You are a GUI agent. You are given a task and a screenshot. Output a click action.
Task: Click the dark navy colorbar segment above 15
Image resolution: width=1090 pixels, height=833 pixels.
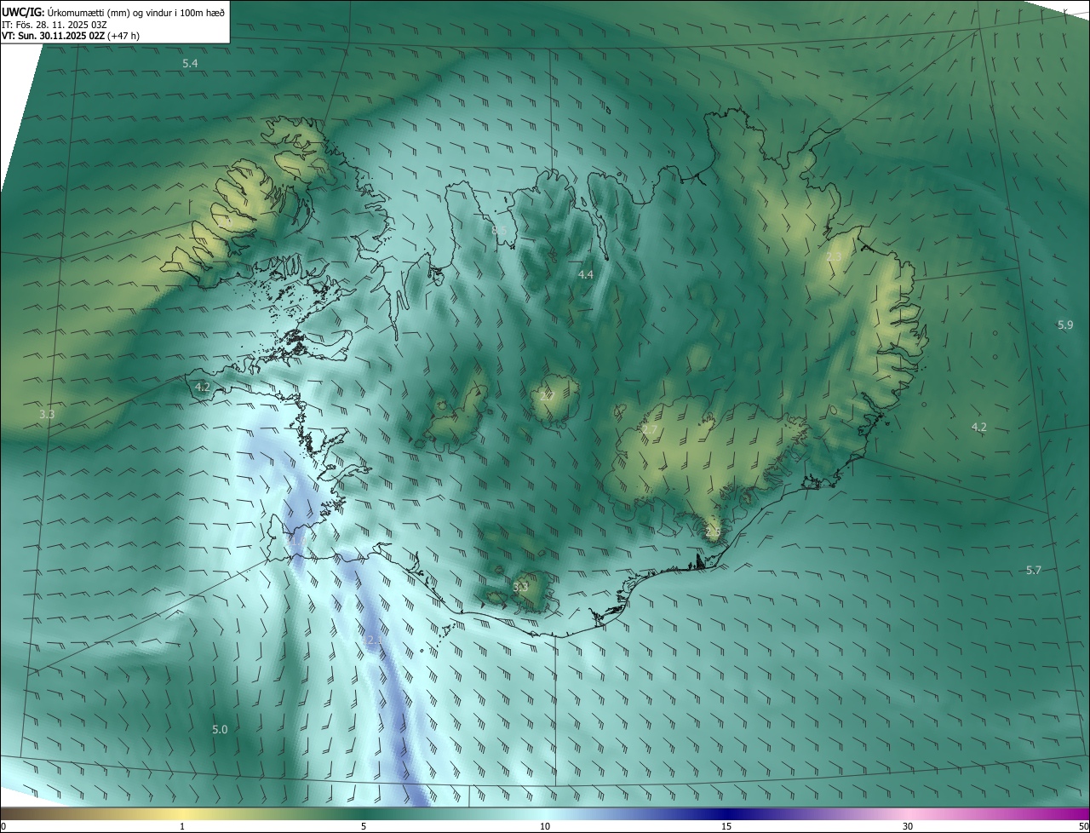click(x=726, y=813)
